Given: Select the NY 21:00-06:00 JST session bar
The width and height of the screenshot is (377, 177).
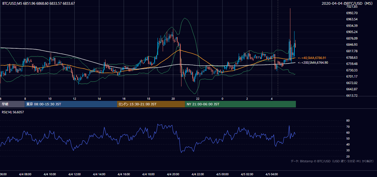Looking at the screenshot, I should coord(240,104).
